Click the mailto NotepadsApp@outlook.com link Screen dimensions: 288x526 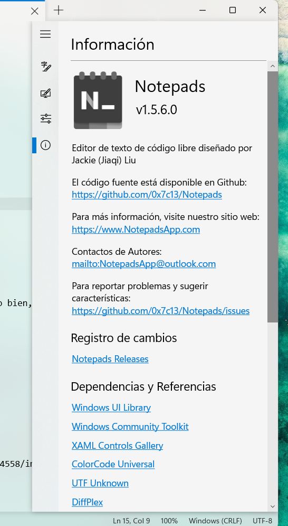(x=143, y=264)
